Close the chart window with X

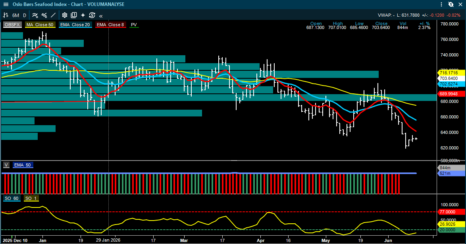[460, 4]
